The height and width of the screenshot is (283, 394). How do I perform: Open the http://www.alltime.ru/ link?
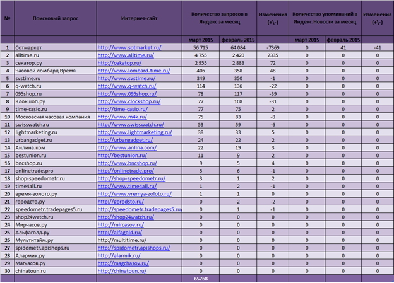point(126,55)
